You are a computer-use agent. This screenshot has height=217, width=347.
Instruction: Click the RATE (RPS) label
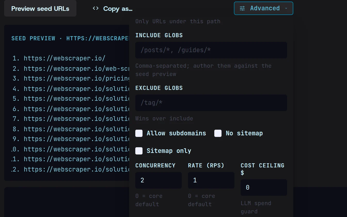point(206,166)
